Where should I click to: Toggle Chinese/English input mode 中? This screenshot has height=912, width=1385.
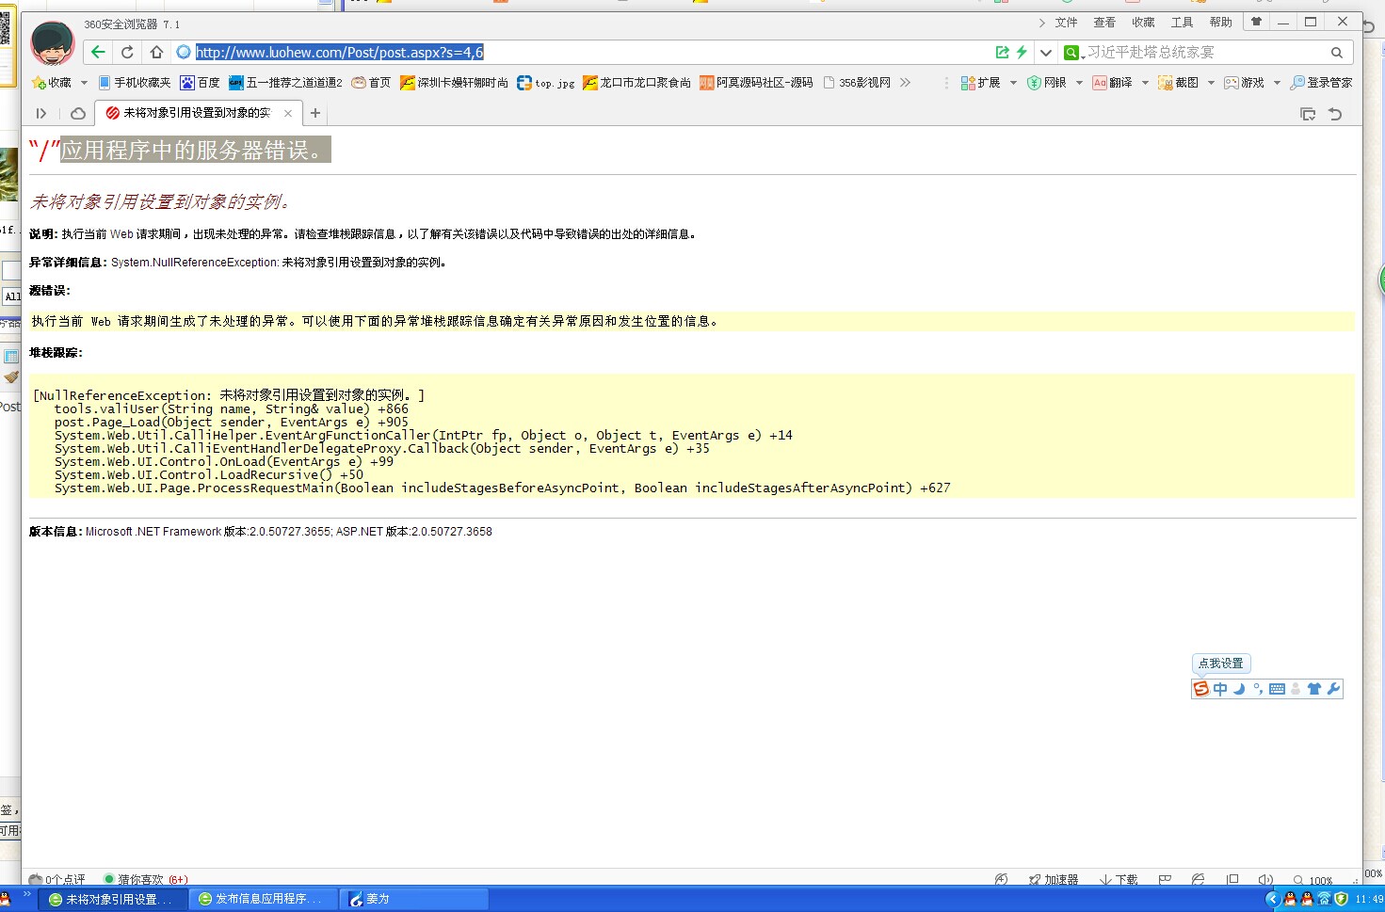pos(1220,689)
